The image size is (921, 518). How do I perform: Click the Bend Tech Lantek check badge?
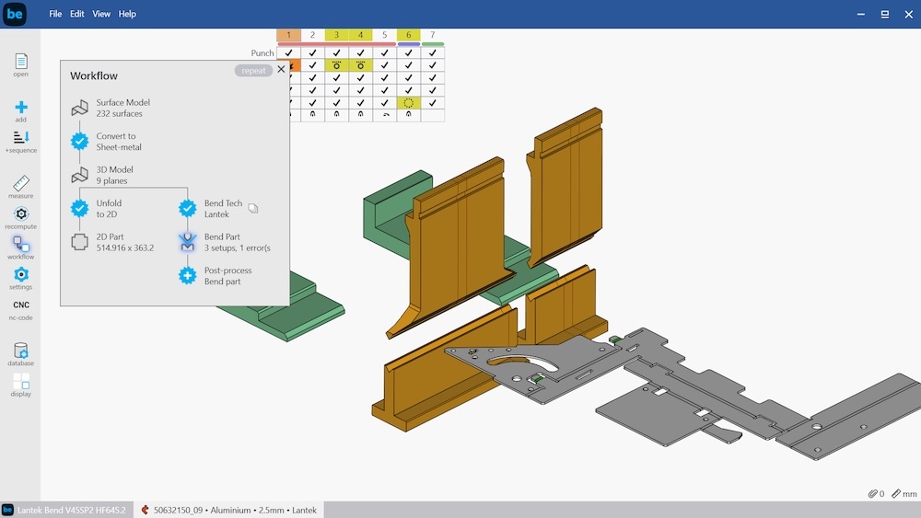(187, 208)
